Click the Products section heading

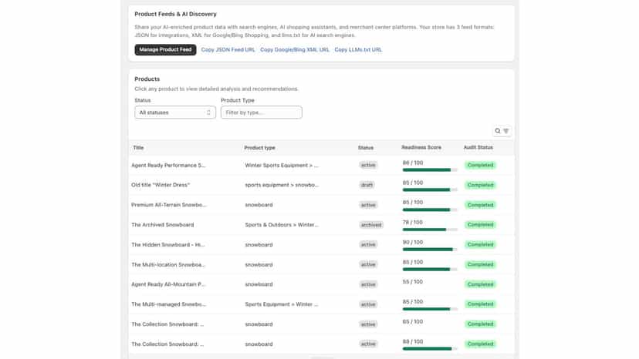pyautogui.click(x=147, y=79)
